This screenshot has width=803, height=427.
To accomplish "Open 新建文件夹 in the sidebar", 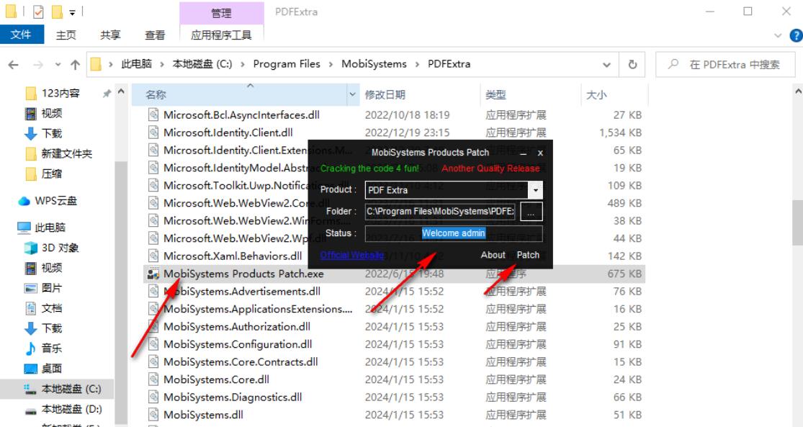I will [66, 153].
